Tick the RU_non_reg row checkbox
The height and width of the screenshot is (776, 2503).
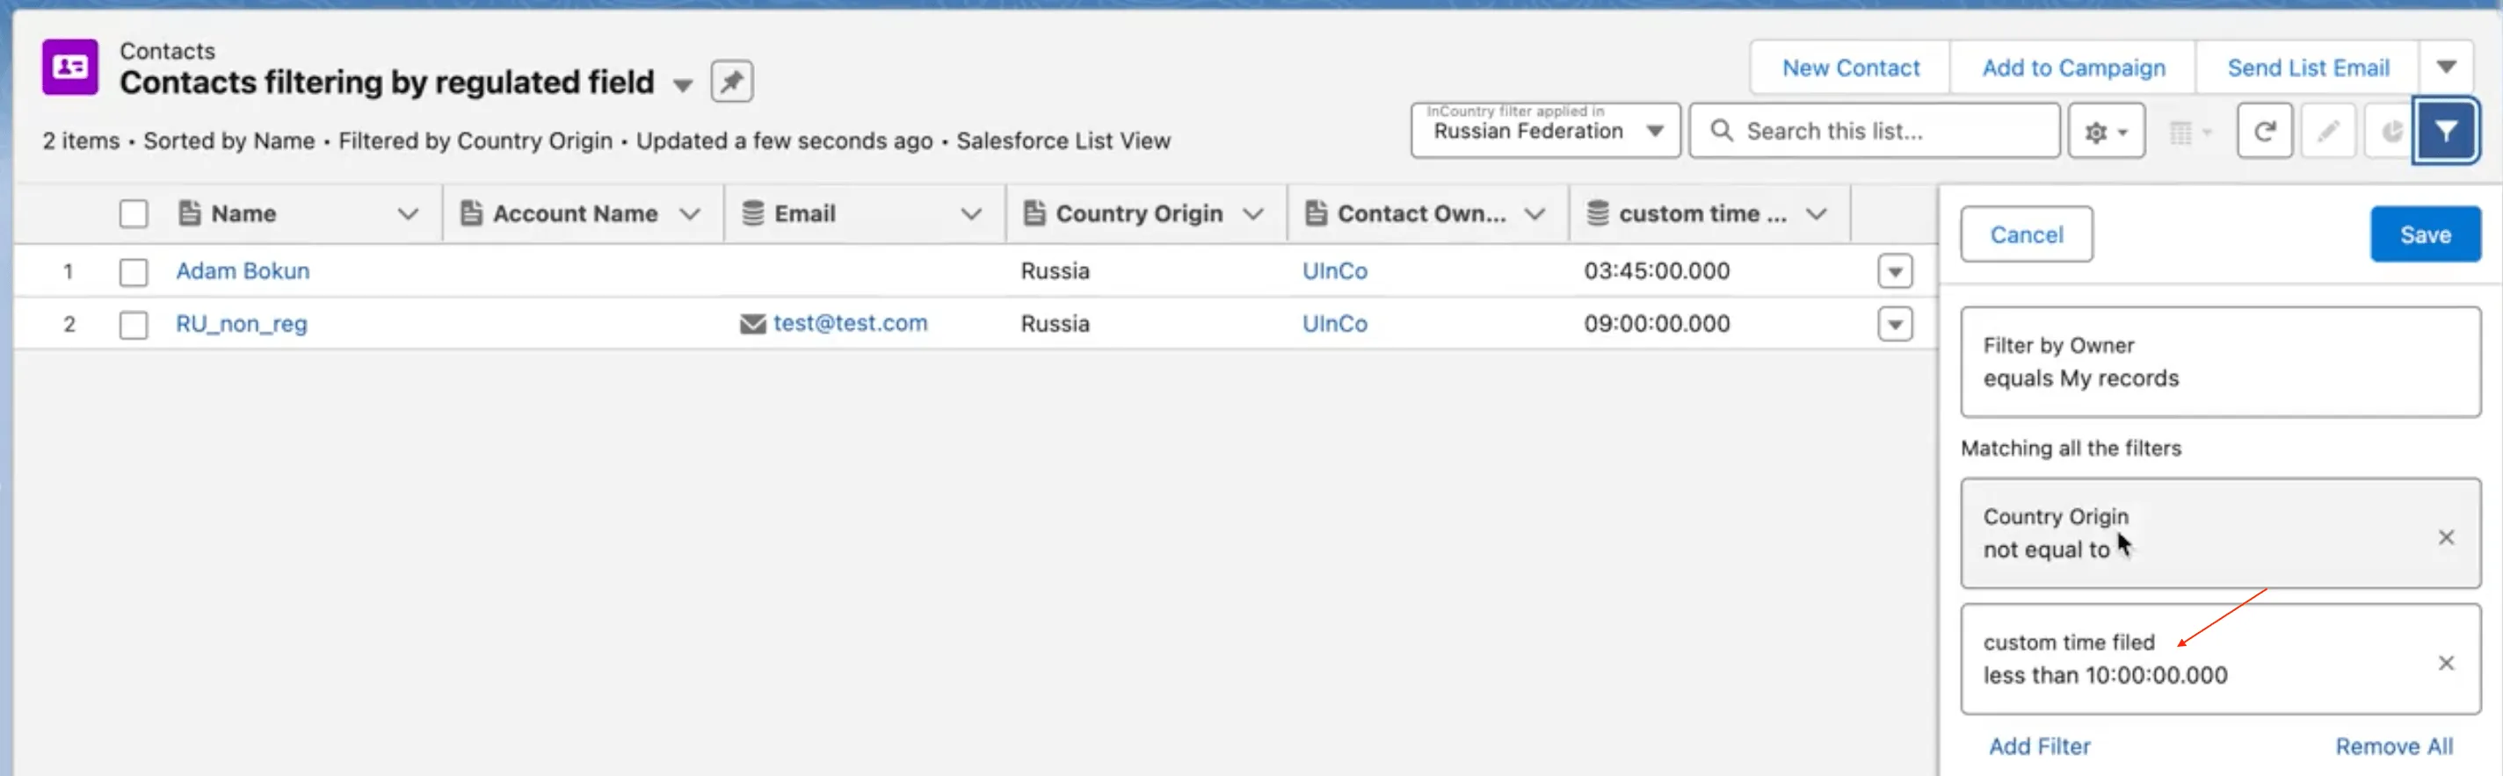click(133, 324)
